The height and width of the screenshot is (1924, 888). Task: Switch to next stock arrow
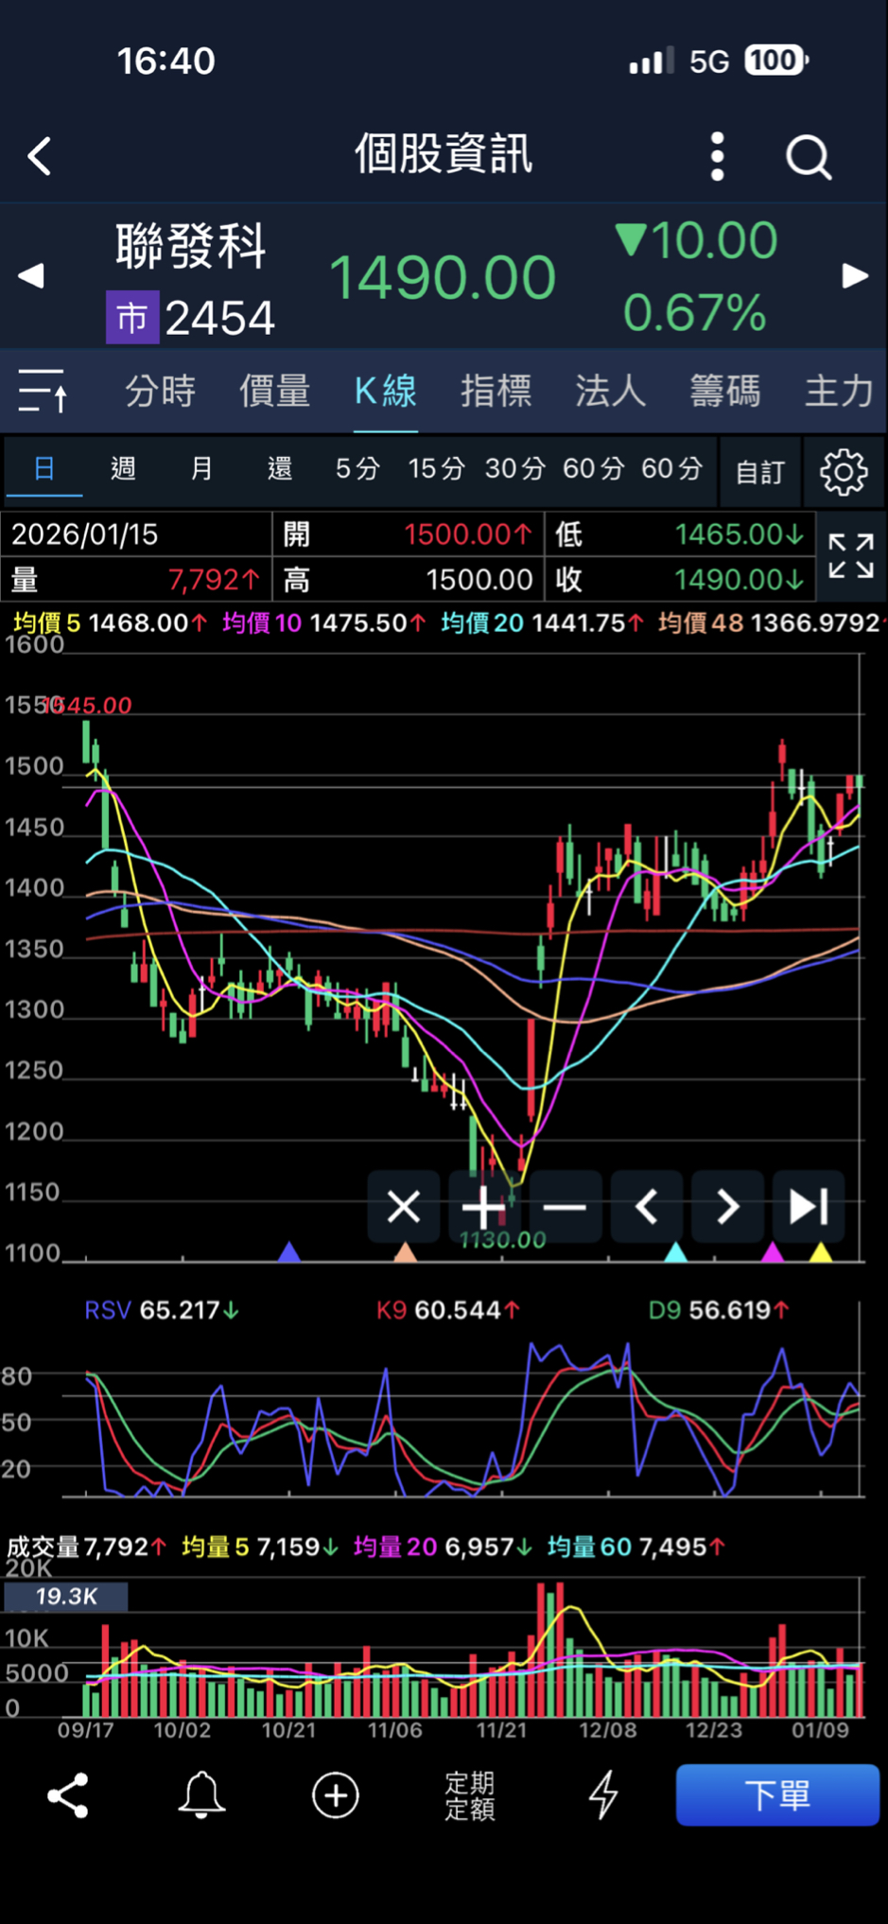point(855,276)
